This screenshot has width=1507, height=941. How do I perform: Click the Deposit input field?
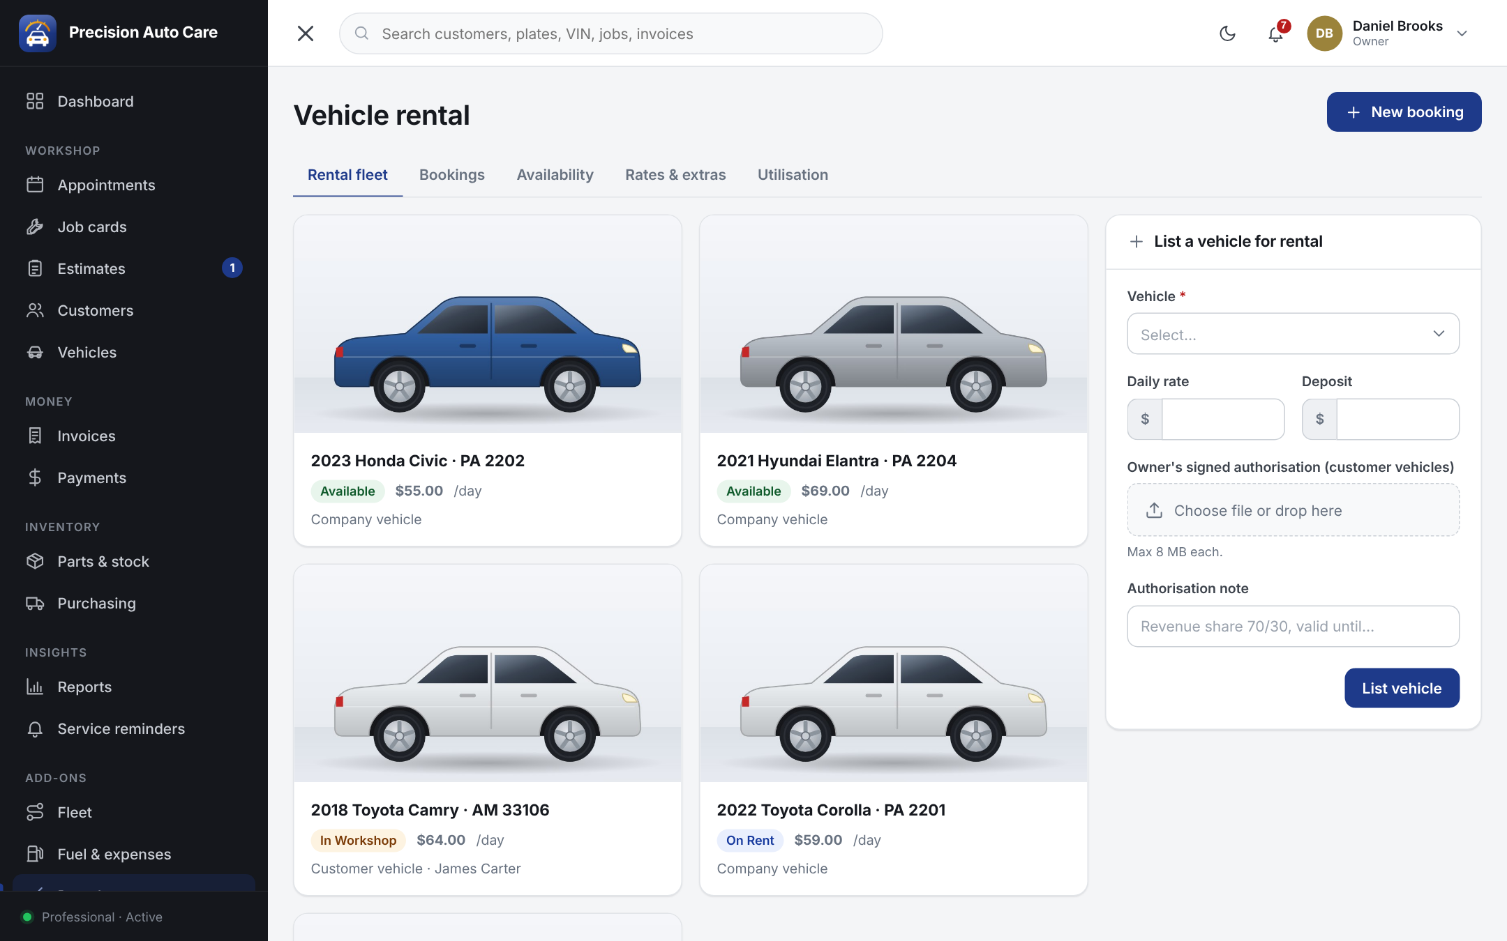1397,419
